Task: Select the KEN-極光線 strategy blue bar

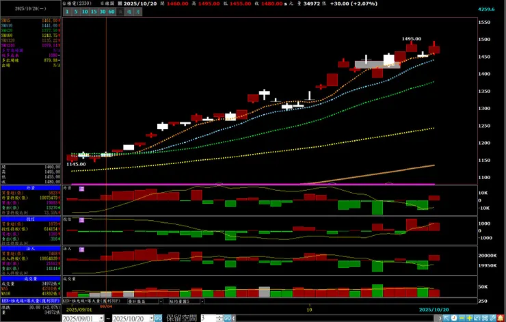Action: coord(31,300)
